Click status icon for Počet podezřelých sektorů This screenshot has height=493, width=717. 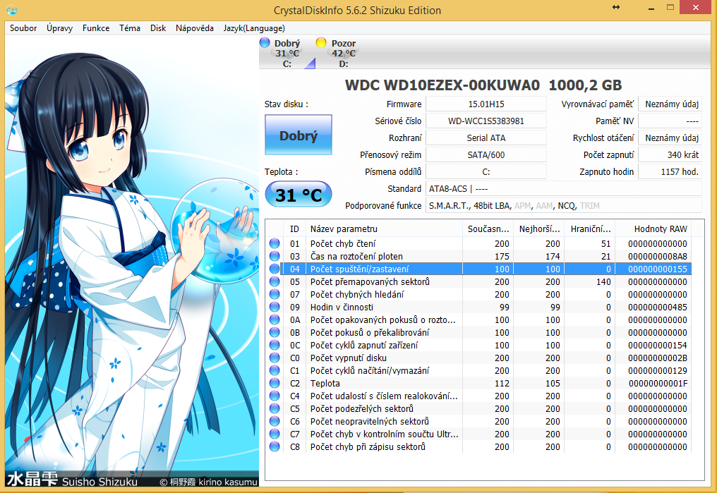coord(275,409)
